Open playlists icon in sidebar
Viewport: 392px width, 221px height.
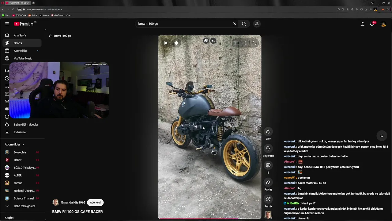[x=7, y=86]
